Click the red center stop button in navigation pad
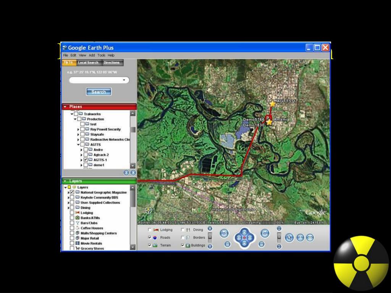 244,238
